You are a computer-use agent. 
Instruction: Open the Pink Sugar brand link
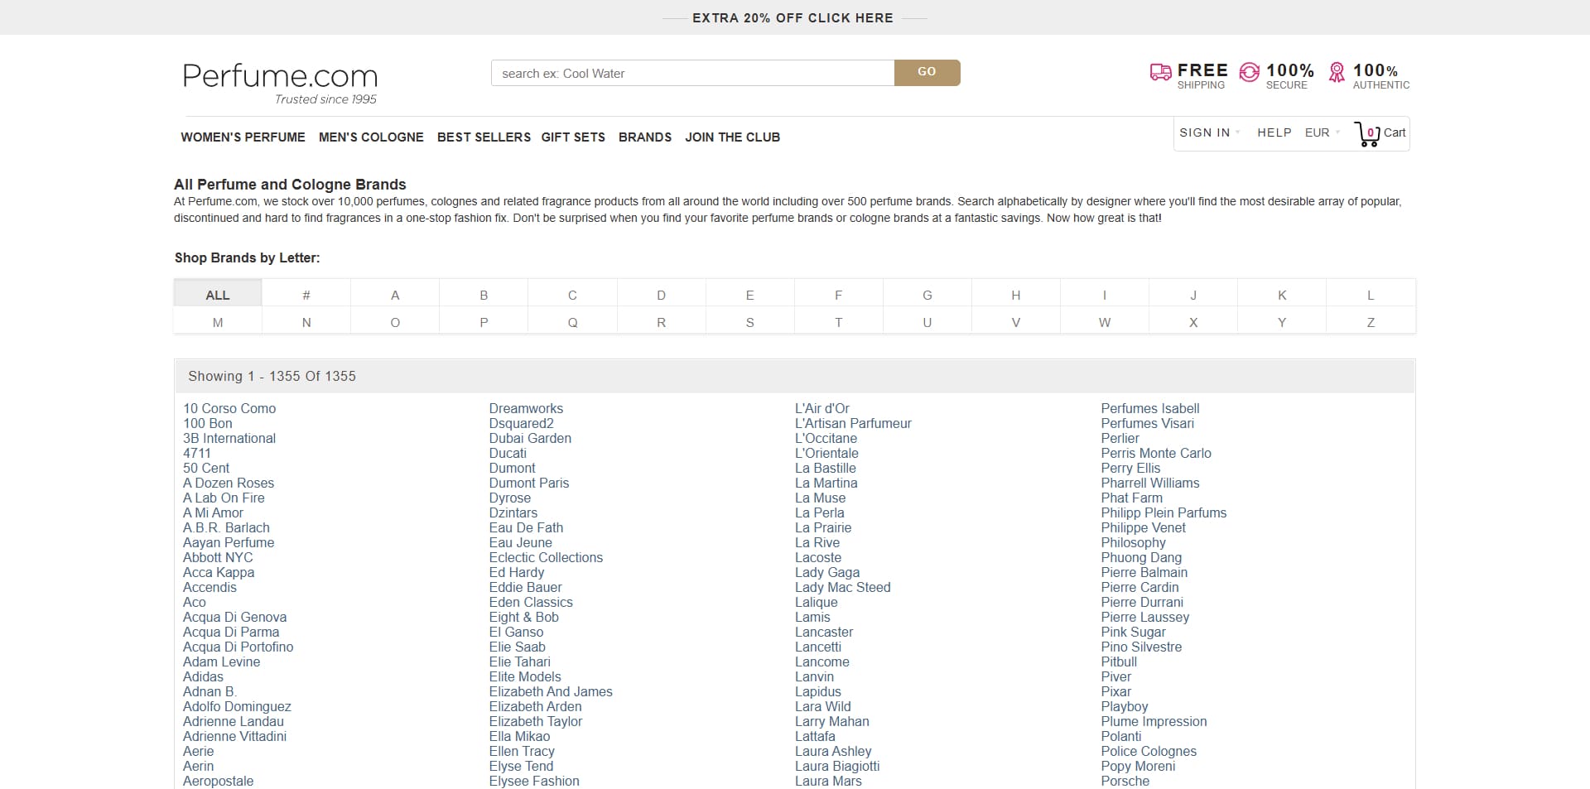pos(1134,632)
